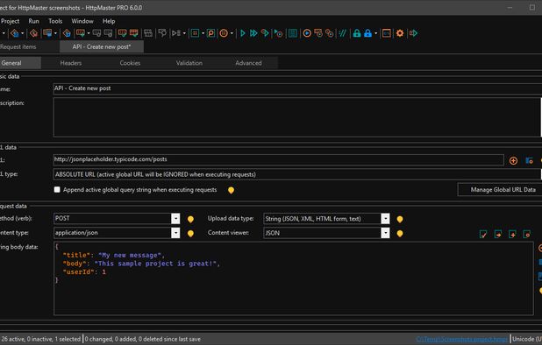The image size is (542, 345).
Task: Open the Method (verb) POST dropdown
Action: [x=175, y=218]
